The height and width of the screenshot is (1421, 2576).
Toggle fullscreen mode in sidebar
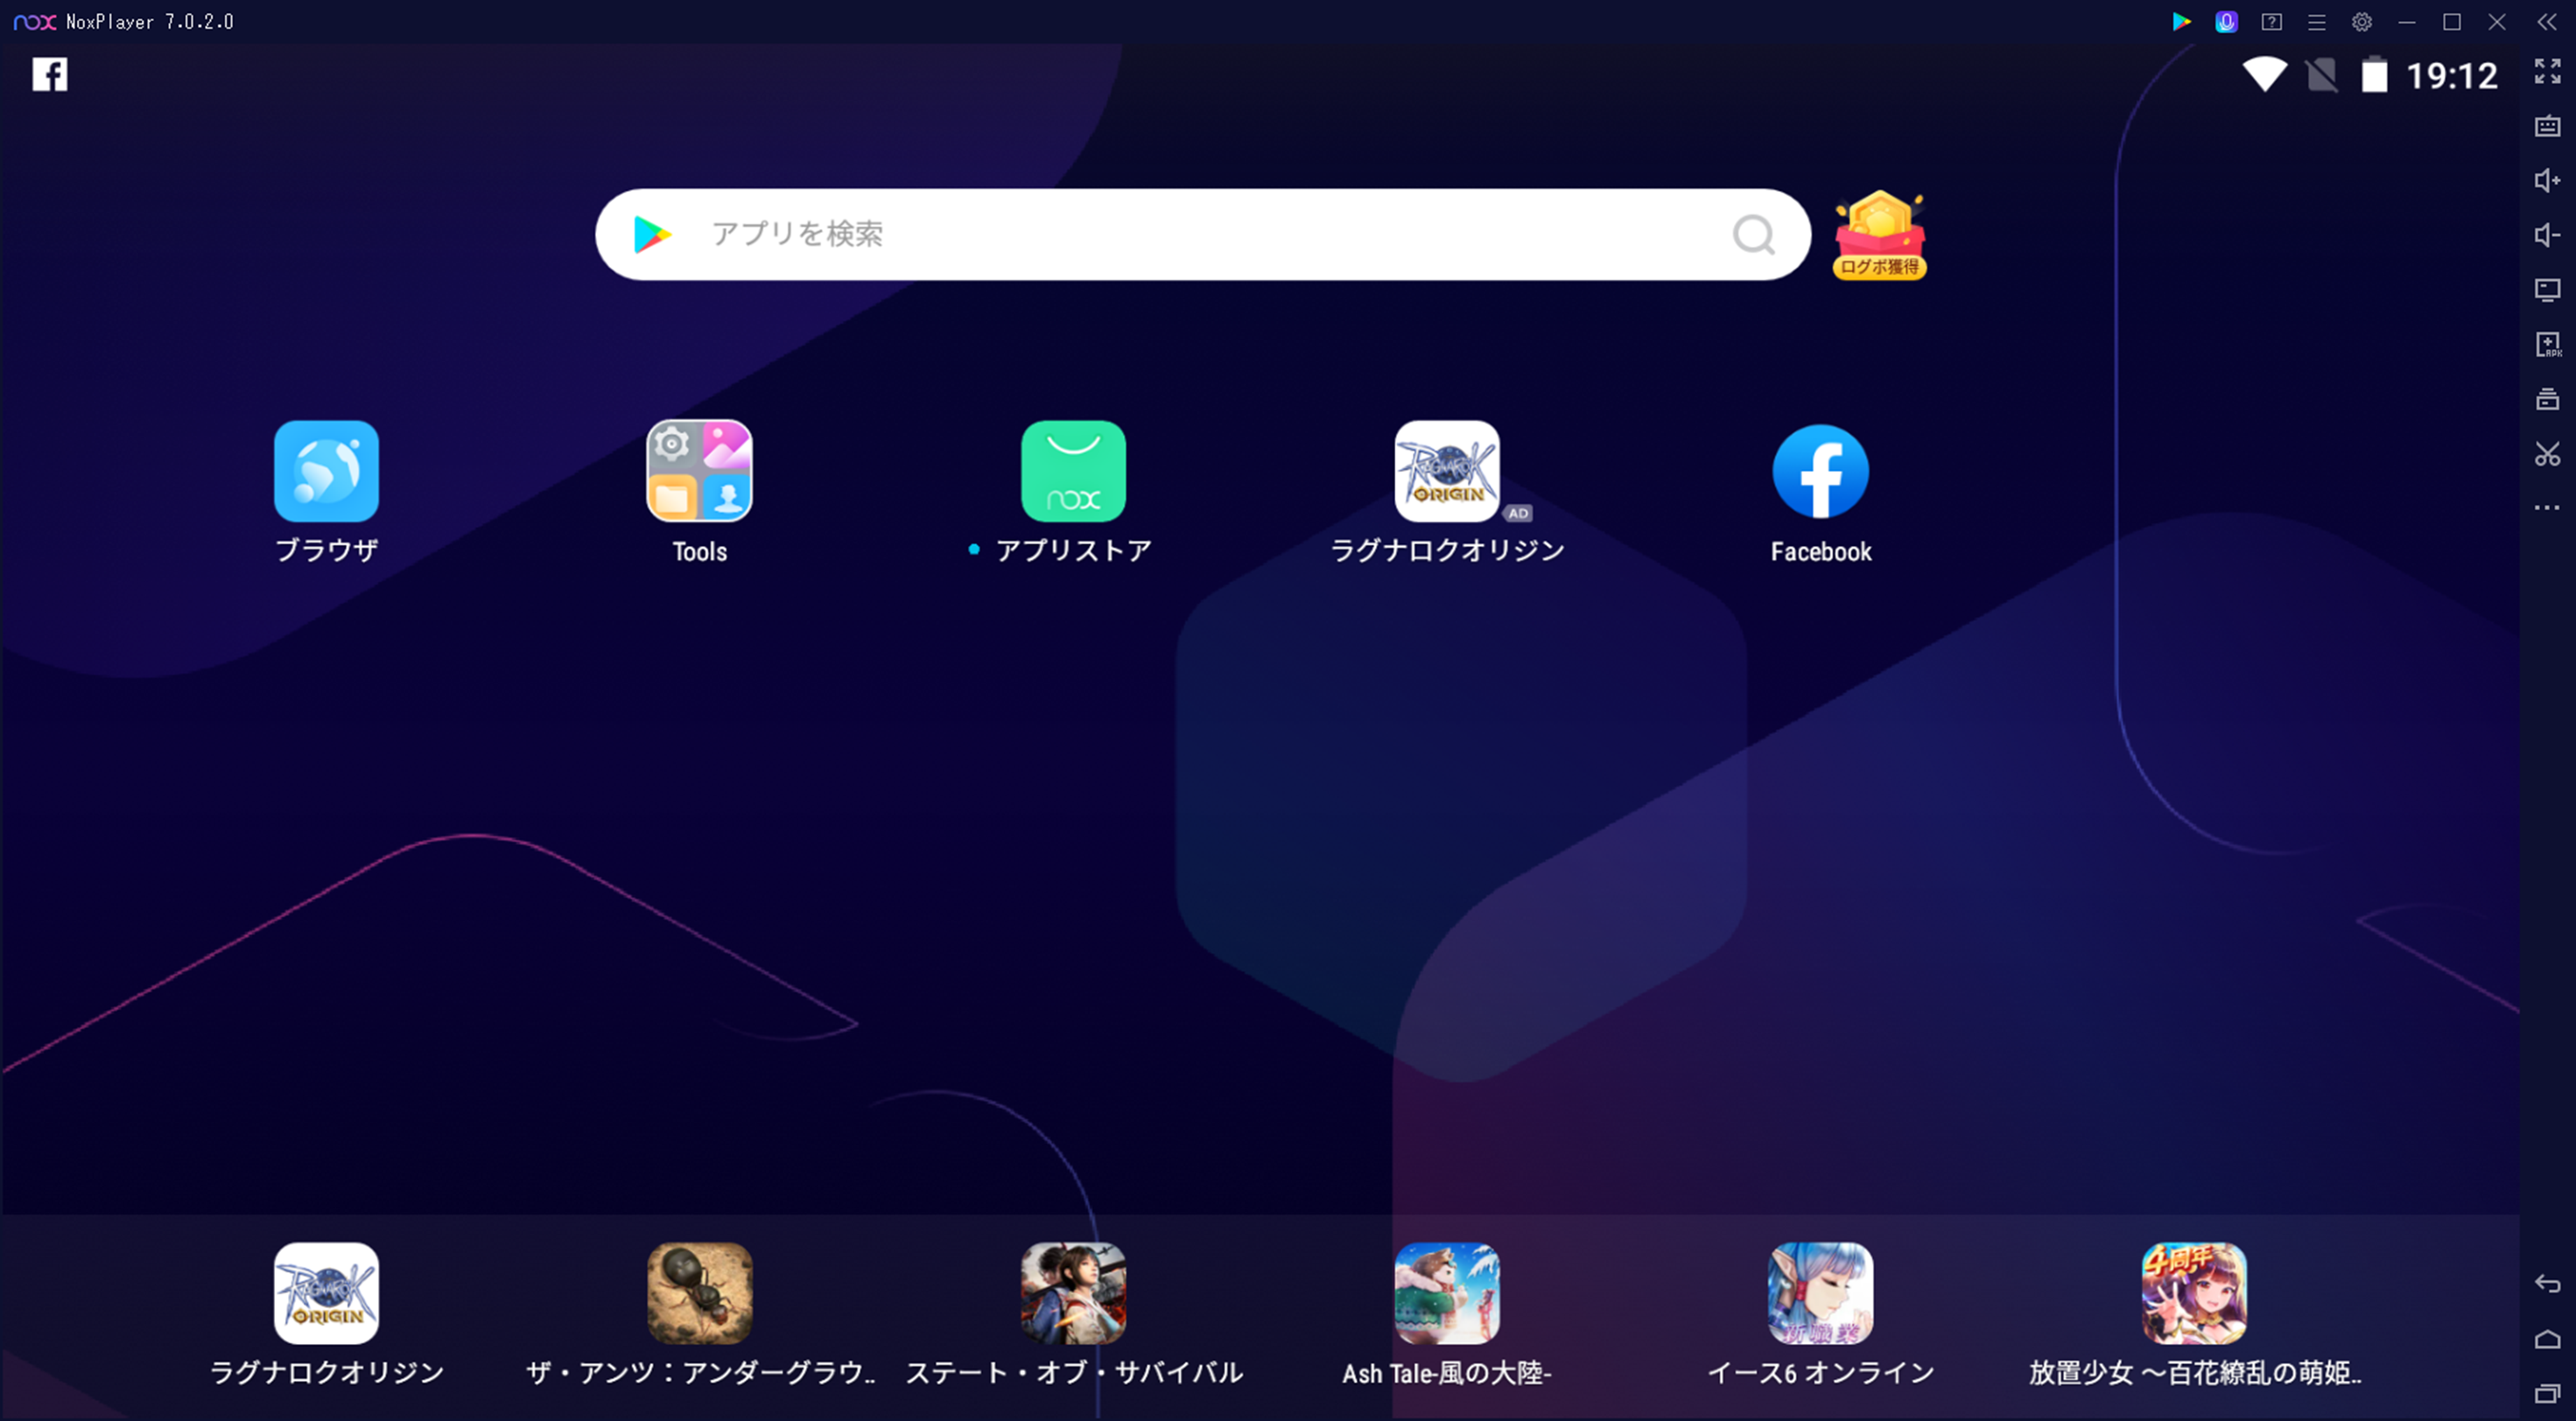point(2547,71)
